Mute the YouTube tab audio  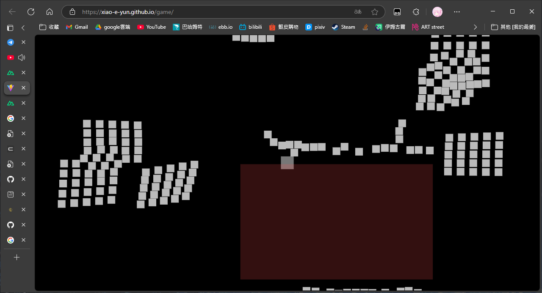point(21,57)
